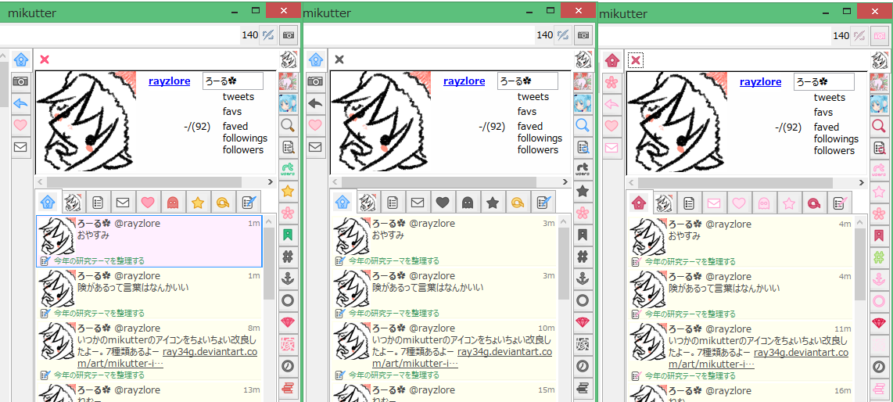Screen dimensions: 893x402
Task: Open blue magnifier search tab in middle window
Action: coord(583,124)
